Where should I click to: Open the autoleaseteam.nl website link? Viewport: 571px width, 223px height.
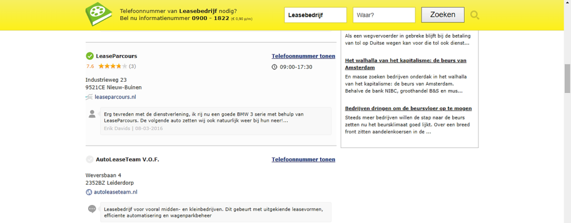[x=115, y=192]
